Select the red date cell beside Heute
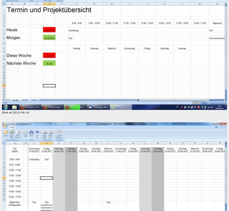 tap(49, 30)
